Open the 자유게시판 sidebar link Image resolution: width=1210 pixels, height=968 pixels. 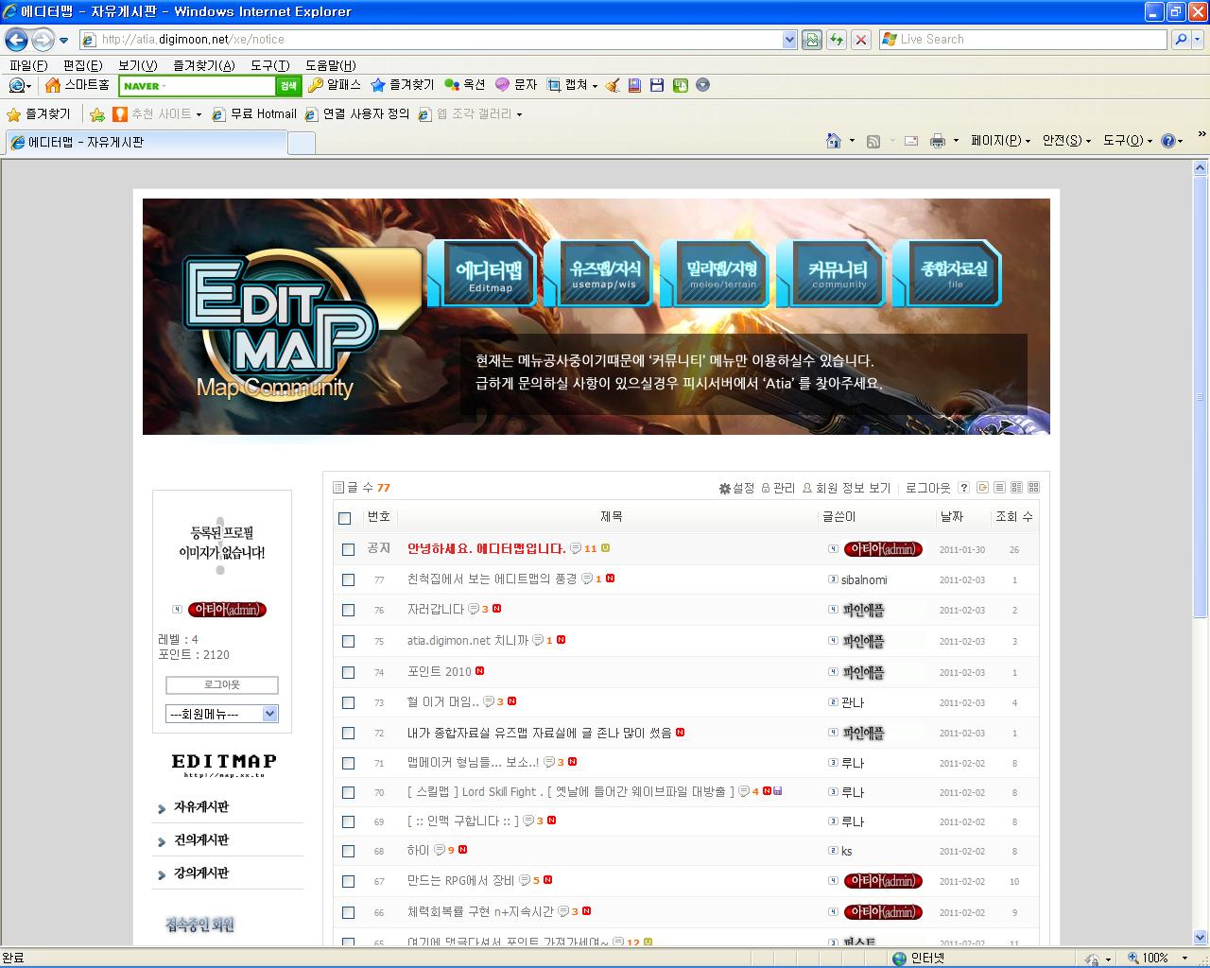pos(201,807)
